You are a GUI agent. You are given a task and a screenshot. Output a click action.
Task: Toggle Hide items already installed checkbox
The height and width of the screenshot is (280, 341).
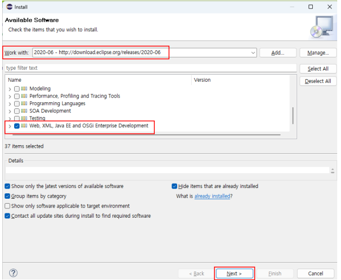pyautogui.click(x=174, y=186)
